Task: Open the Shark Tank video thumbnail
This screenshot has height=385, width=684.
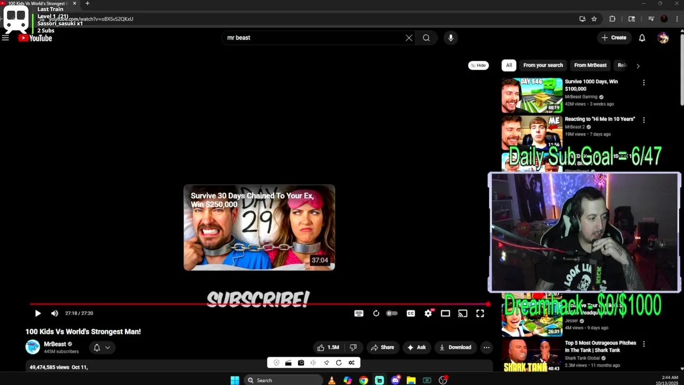Action: point(532,356)
